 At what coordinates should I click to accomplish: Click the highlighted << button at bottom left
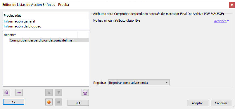click(13, 102)
